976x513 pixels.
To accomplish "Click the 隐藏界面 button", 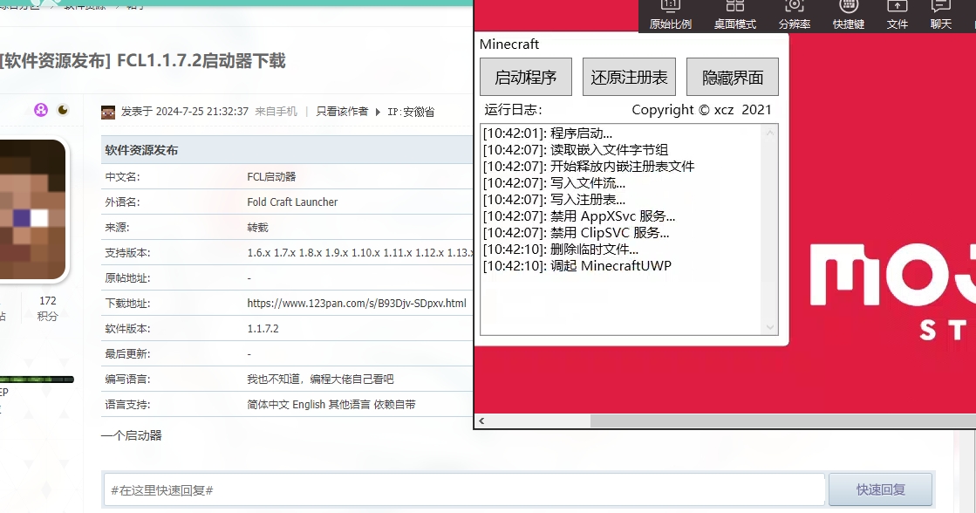I will (733, 77).
